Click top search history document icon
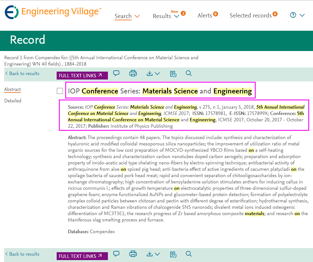This screenshot has height=262, width=313. click(x=173, y=74)
